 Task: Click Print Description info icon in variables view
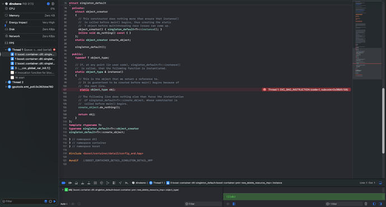79,204
